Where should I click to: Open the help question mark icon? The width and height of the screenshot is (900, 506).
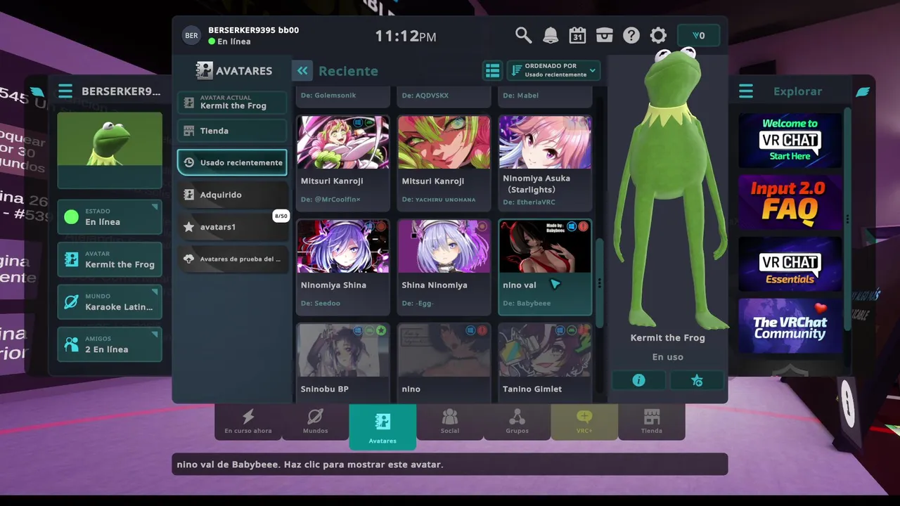click(631, 35)
